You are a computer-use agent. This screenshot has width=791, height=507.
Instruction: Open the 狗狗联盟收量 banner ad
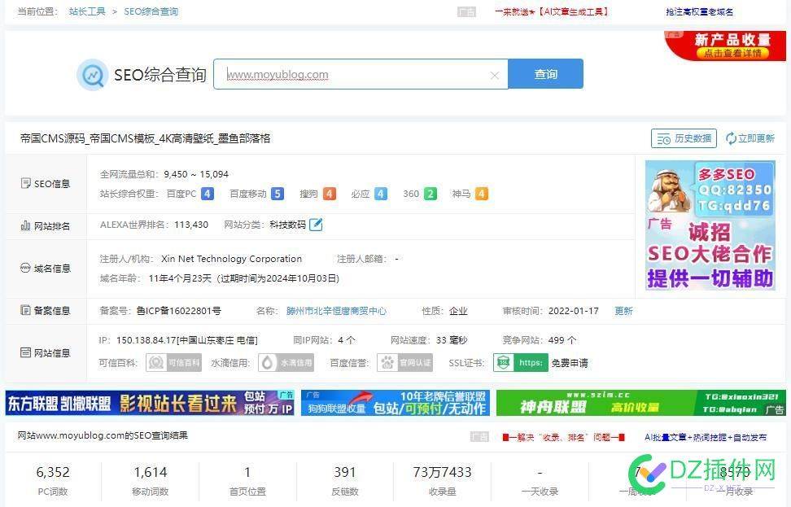395,403
